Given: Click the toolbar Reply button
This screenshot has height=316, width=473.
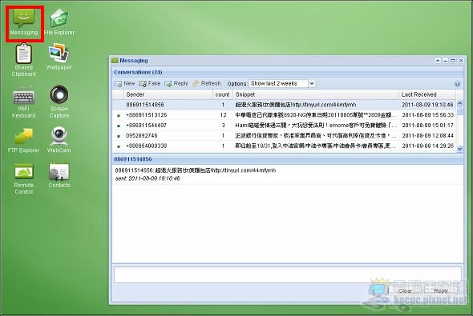Looking at the screenshot, I should point(176,84).
